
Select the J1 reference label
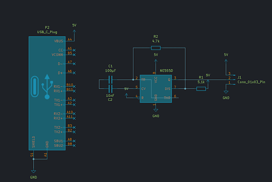[x=239, y=77]
